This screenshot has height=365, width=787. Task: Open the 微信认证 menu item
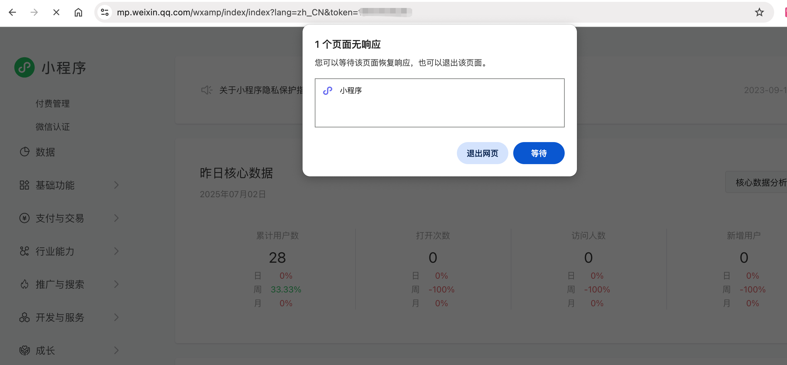[x=53, y=127]
